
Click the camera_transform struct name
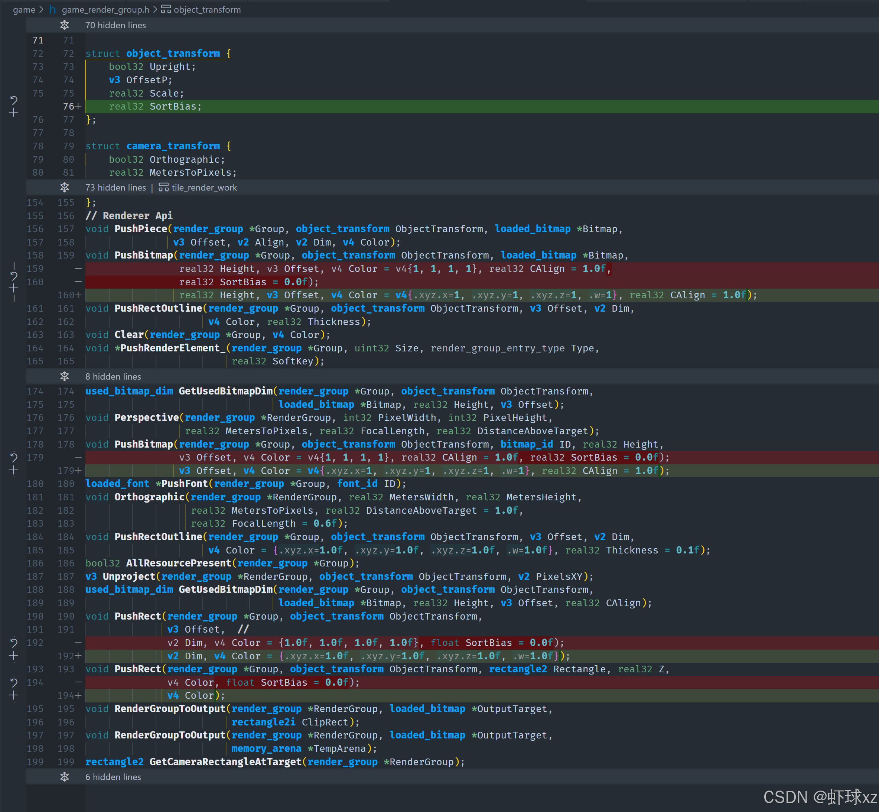click(x=173, y=146)
